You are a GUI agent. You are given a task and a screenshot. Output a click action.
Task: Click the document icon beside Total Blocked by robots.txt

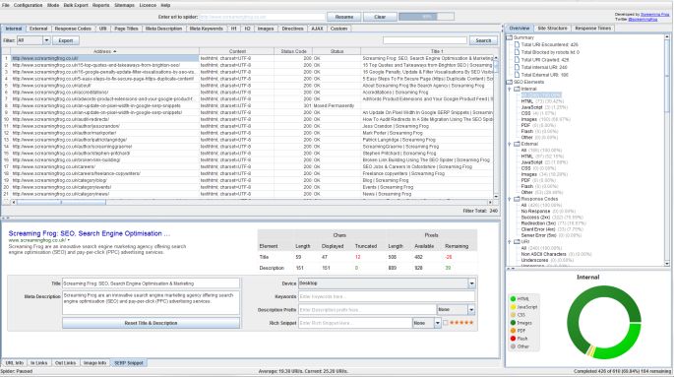coord(518,52)
